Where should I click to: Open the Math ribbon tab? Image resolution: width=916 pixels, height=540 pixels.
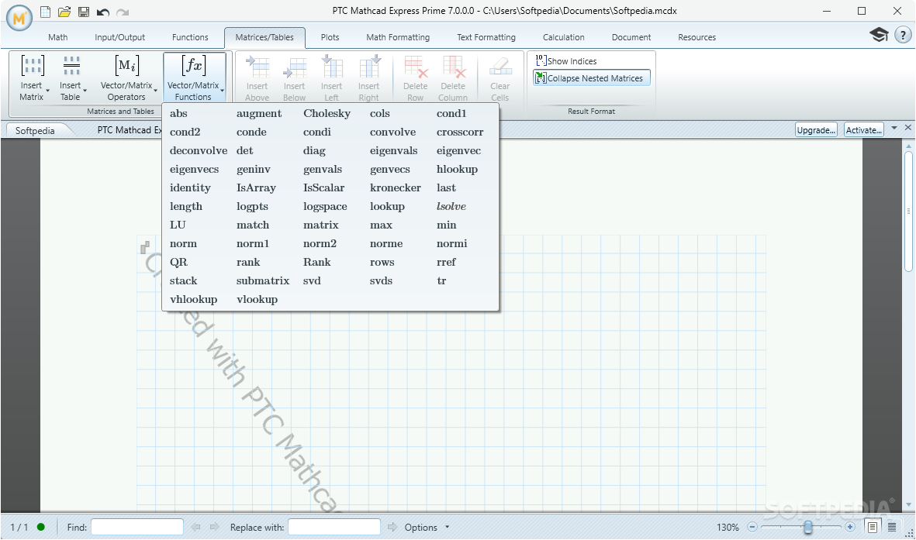tap(58, 37)
